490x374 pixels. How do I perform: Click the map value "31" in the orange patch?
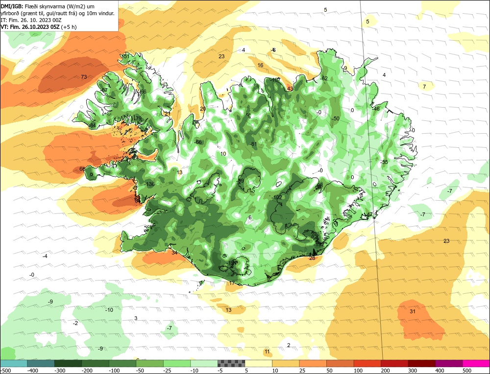coord(413,311)
